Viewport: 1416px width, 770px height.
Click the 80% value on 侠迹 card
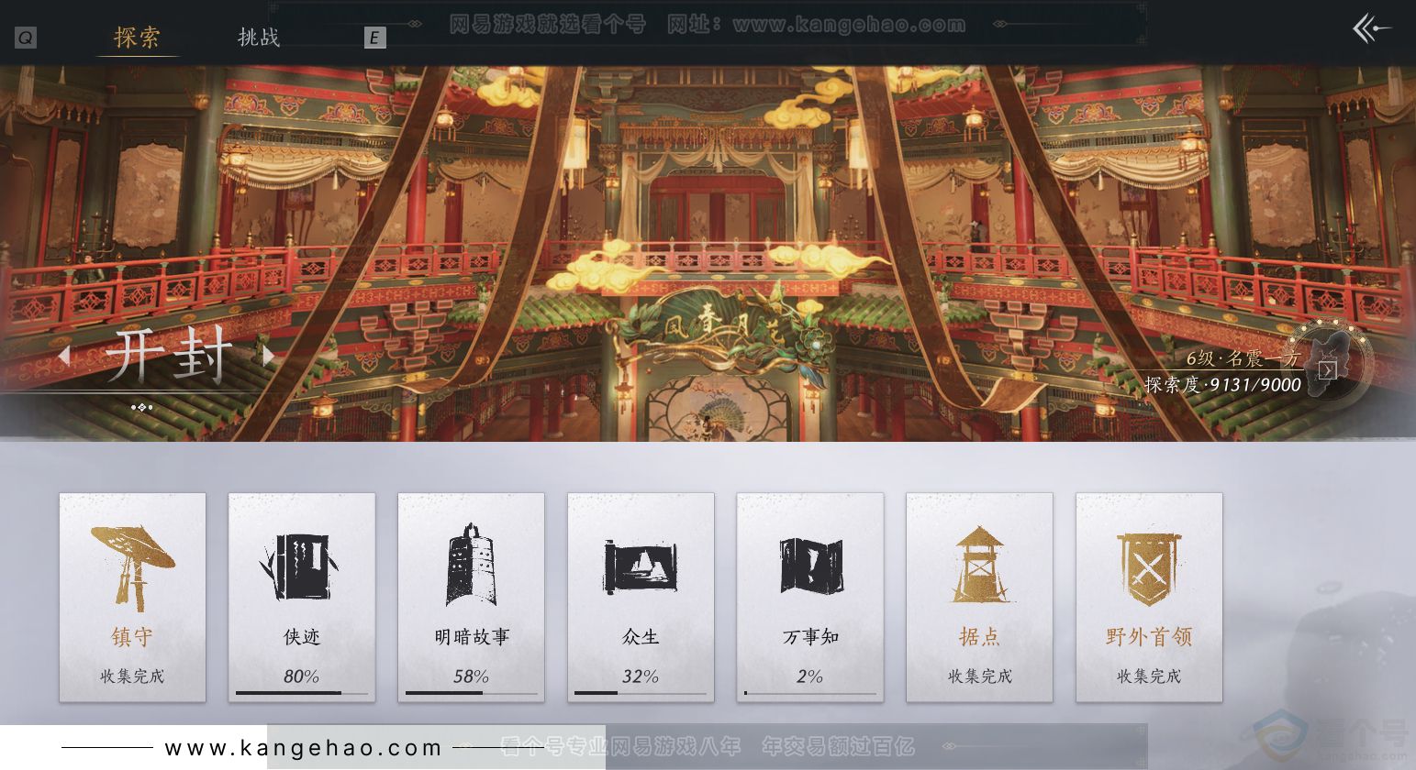(301, 676)
